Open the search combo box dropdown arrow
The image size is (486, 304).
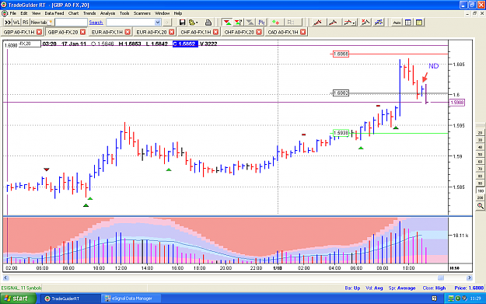[x=157, y=23]
